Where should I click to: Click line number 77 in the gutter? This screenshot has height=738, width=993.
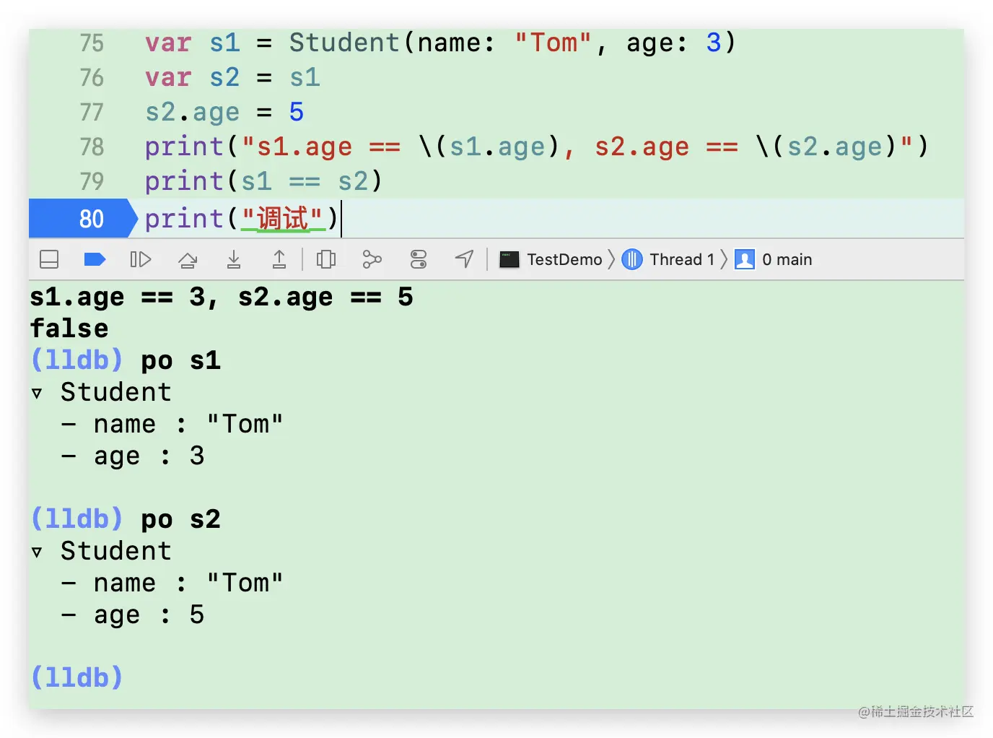pyautogui.click(x=92, y=112)
